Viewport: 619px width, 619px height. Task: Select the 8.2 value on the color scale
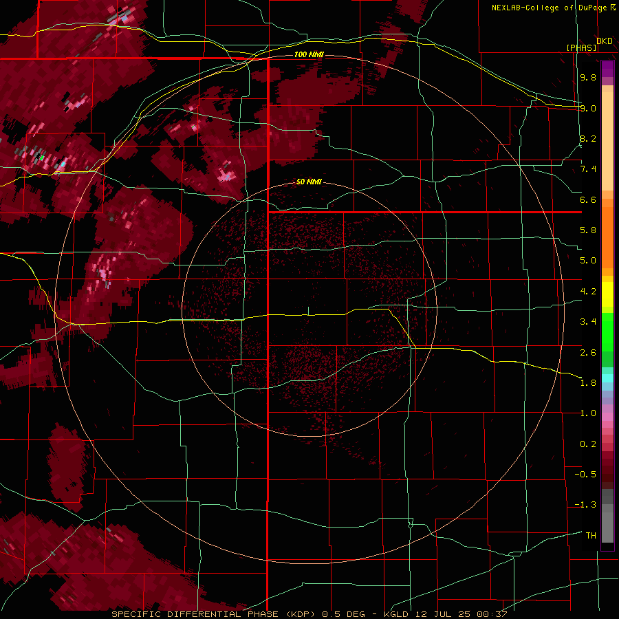click(x=588, y=138)
